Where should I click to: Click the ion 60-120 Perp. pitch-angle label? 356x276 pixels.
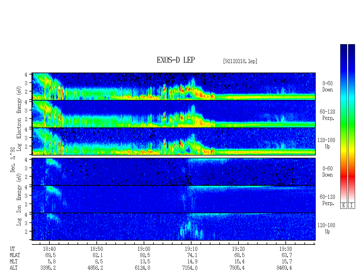[x=327, y=200]
